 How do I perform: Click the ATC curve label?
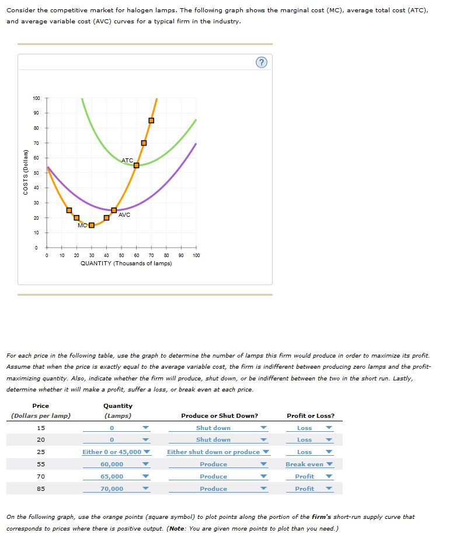tap(127, 160)
